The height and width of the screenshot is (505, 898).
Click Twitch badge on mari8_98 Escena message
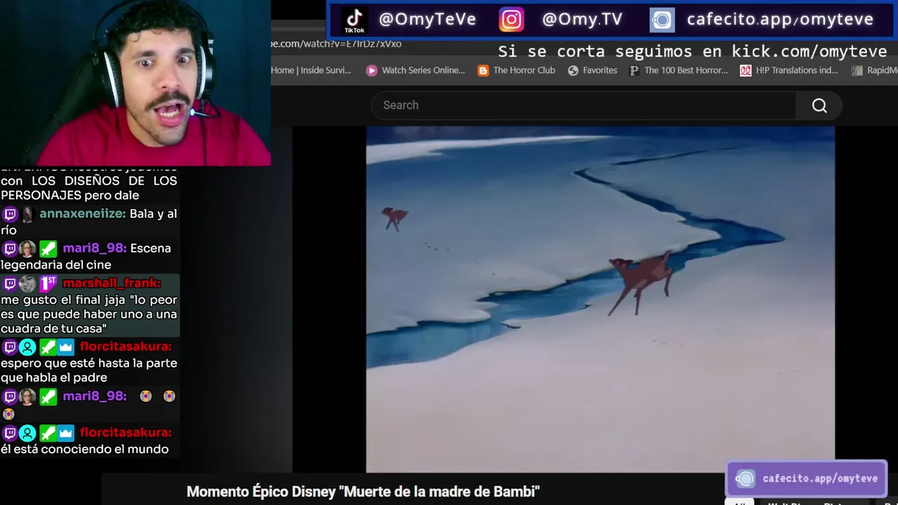point(10,248)
